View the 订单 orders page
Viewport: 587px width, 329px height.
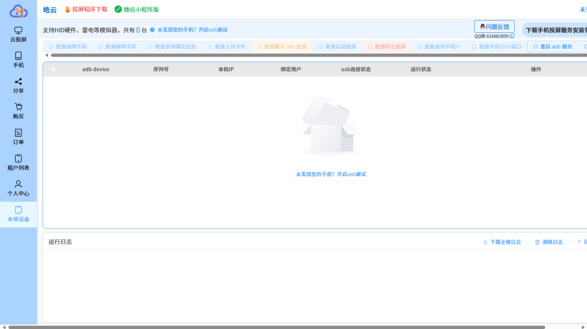[x=18, y=137]
